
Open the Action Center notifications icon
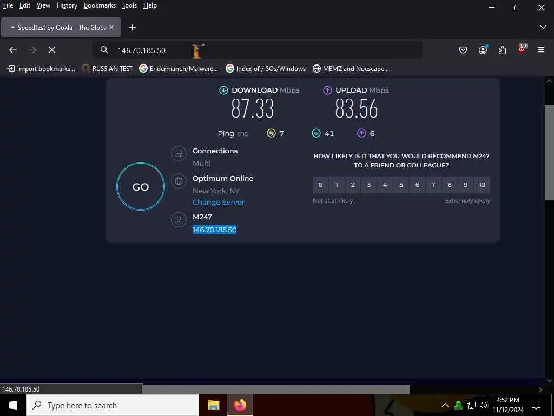point(536,405)
